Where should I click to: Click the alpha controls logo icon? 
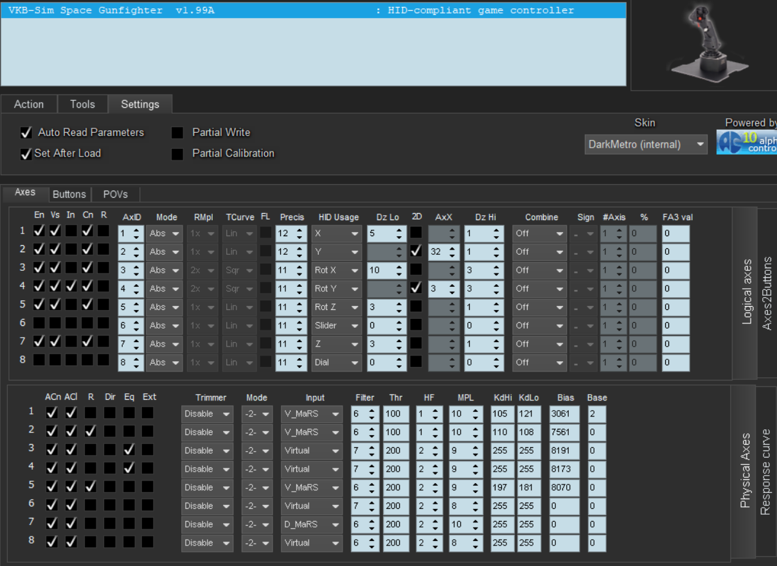tap(746, 142)
